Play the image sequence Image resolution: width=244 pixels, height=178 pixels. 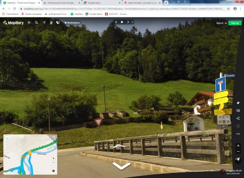coord(122,22)
